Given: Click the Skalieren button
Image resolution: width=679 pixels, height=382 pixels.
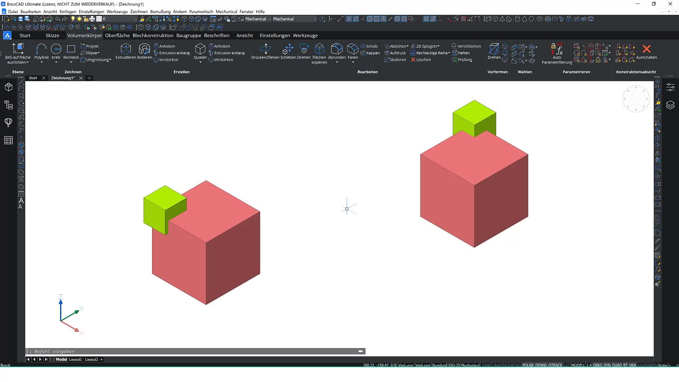Looking at the screenshot, I should pos(395,60).
